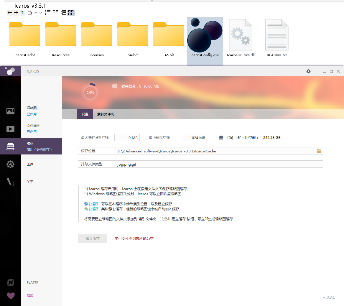Open the 缓存 menu item
The image size is (344, 306).
(x=30, y=143)
